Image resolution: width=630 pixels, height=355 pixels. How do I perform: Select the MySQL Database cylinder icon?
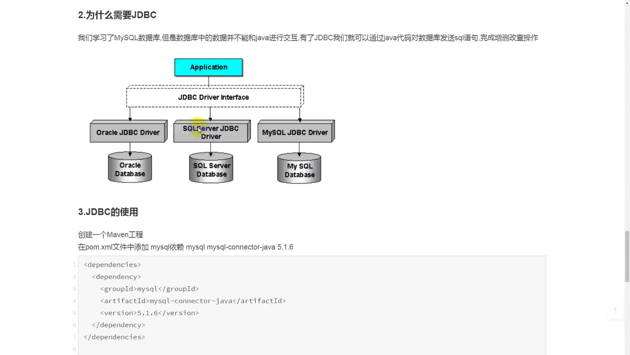300,169
